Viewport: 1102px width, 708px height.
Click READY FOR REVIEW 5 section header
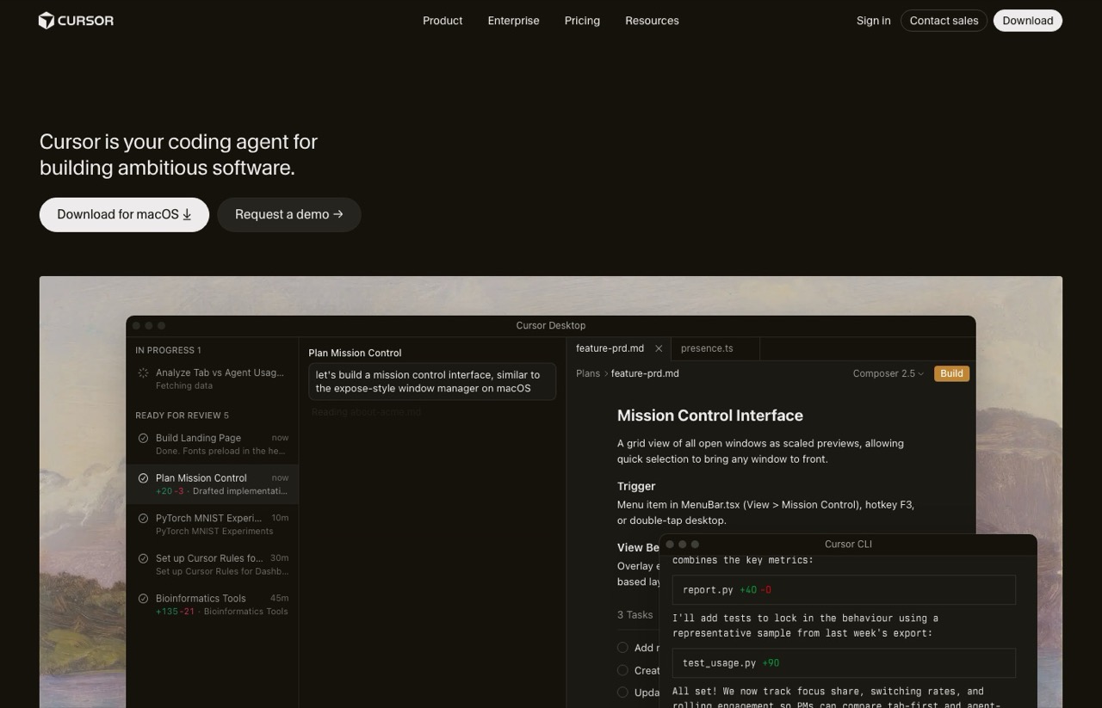[x=182, y=416]
